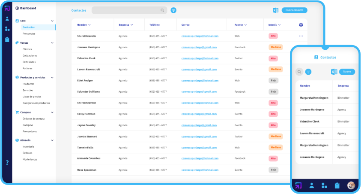Tap the mobile filter icon
361x194 pixels.
point(308,72)
